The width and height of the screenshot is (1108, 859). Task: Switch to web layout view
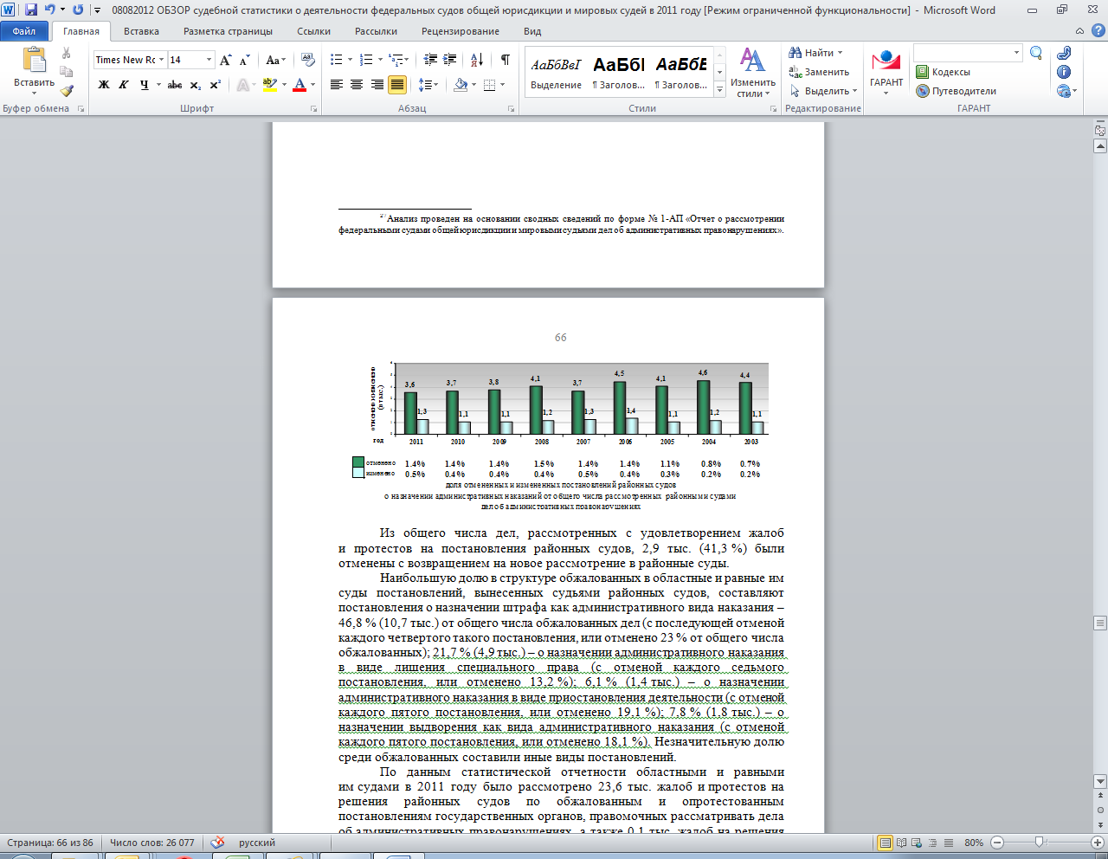918,843
